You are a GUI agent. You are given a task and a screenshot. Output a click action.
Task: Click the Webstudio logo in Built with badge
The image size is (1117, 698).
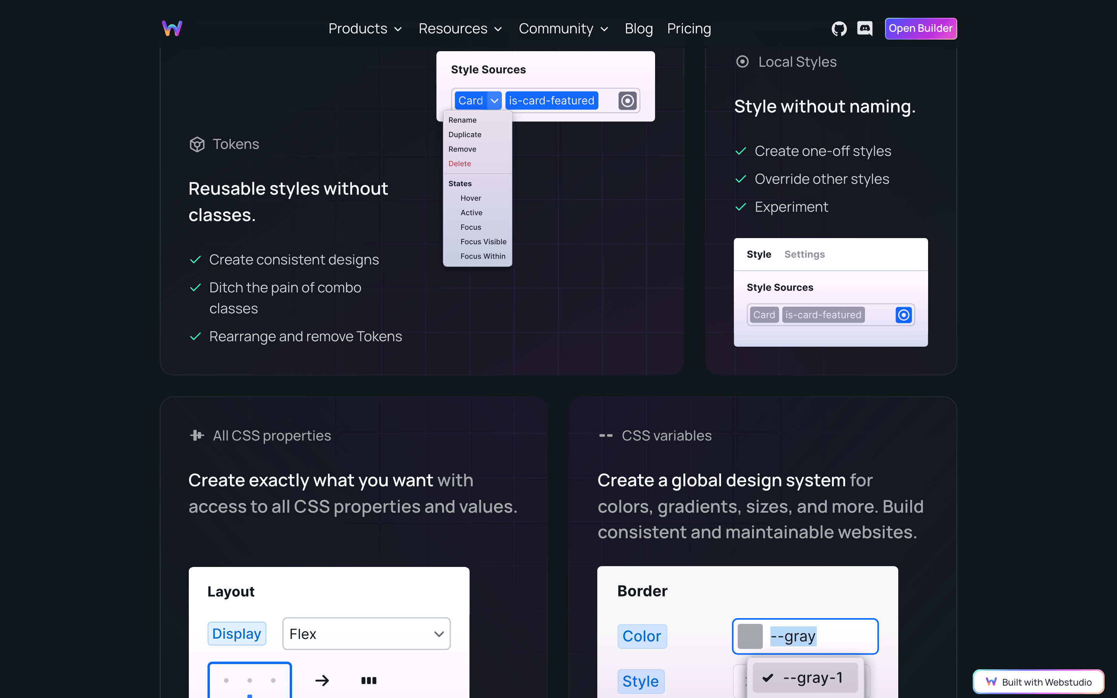(x=991, y=682)
